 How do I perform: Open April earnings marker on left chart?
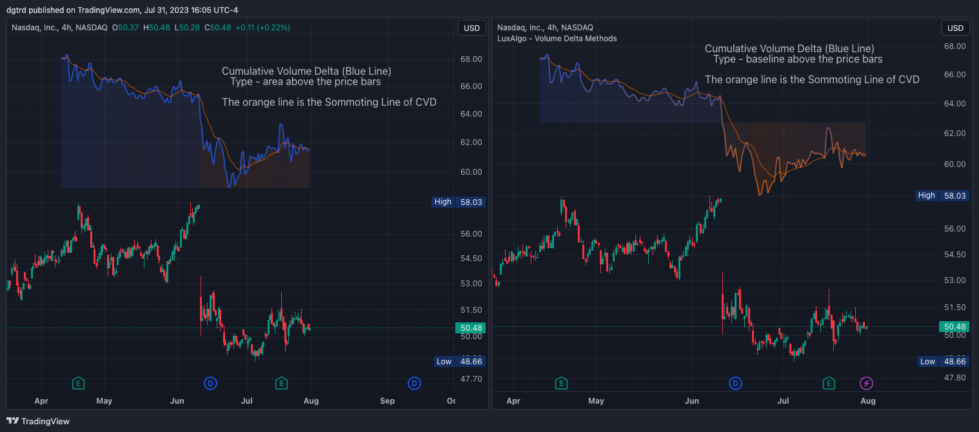[78, 383]
